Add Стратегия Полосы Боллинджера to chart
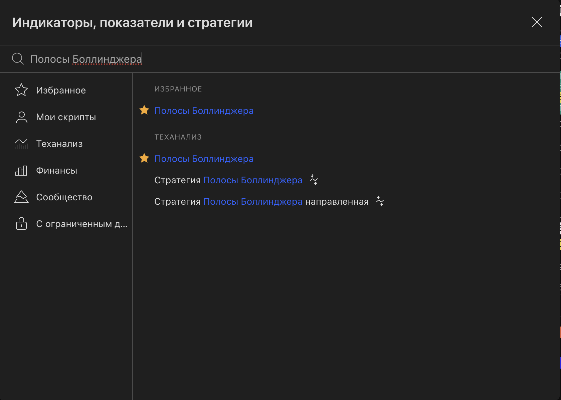The image size is (561, 400). pyautogui.click(x=228, y=180)
